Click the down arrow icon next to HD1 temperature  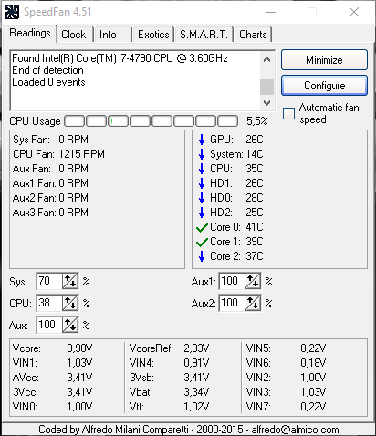[202, 183]
